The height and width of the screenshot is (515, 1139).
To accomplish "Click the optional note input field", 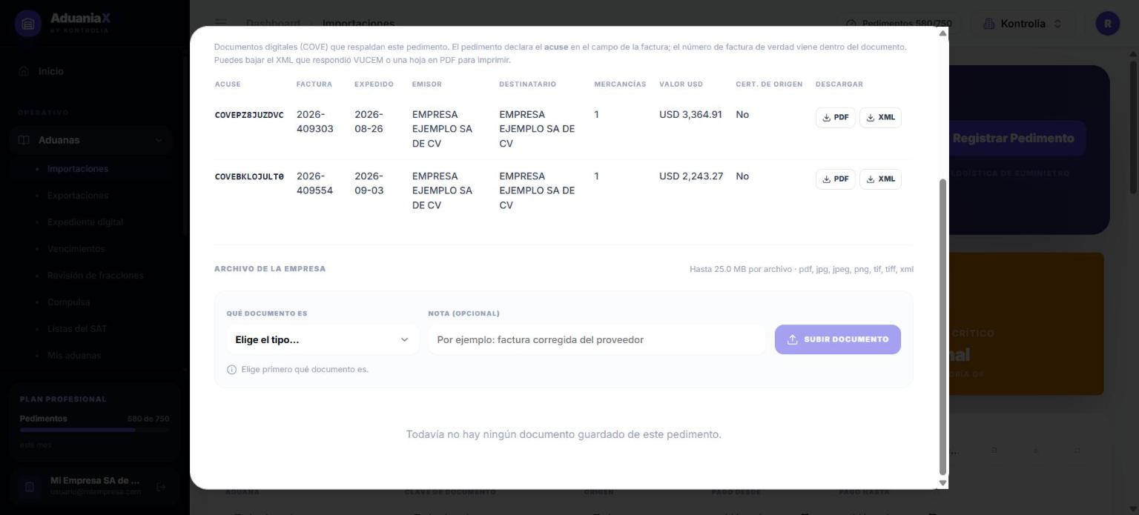I will (596, 339).
